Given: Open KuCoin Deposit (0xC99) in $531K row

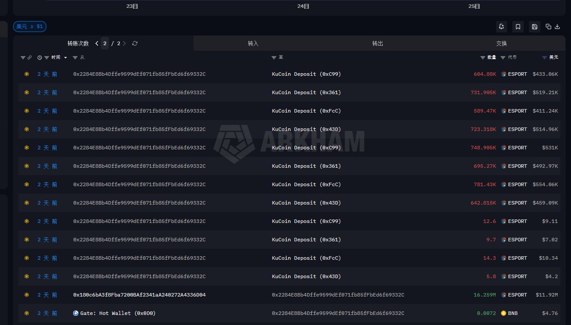Looking at the screenshot, I should coord(307,148).
